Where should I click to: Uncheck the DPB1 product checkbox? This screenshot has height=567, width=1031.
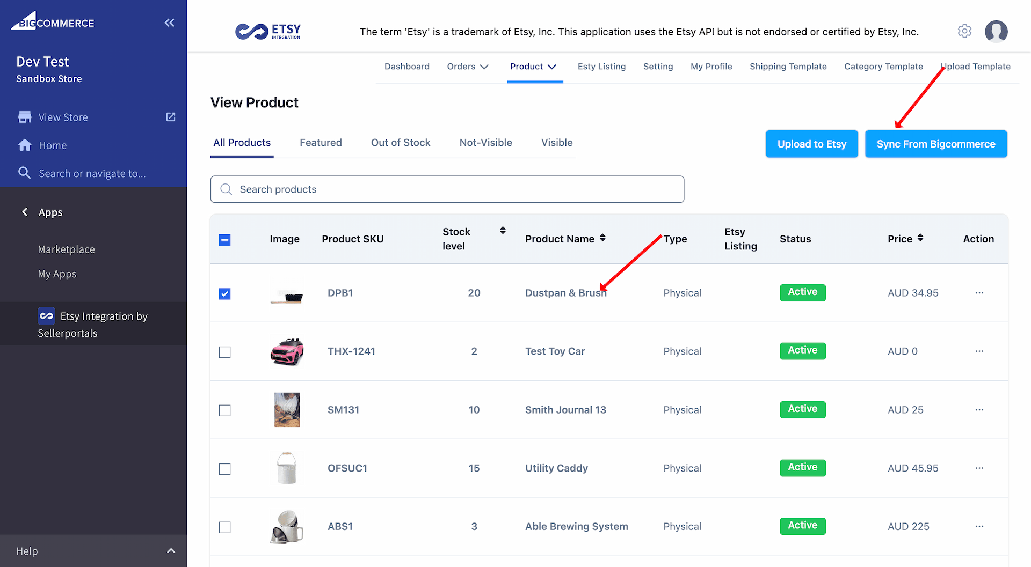tap(225, 294)
